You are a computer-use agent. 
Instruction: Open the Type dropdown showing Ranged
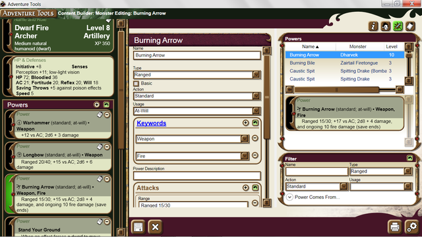click(256, 74)
